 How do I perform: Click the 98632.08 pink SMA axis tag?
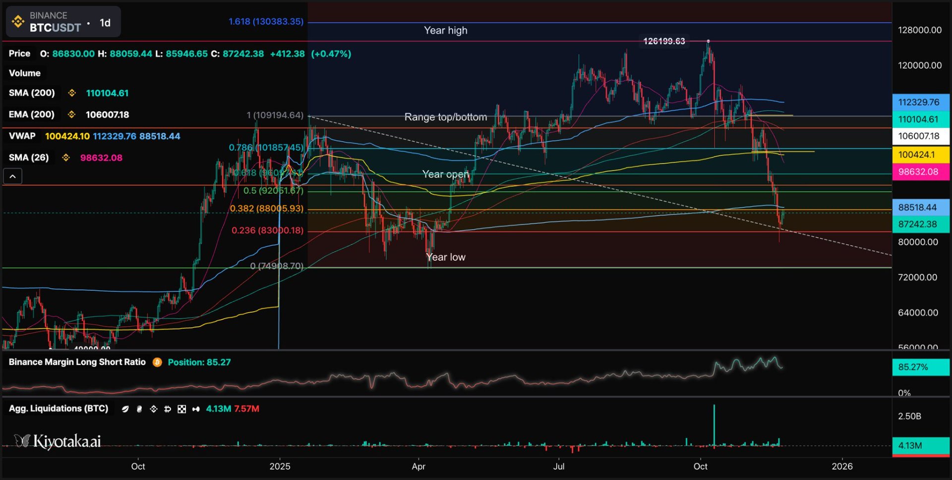pyautogui.click(x=921, y=172)
